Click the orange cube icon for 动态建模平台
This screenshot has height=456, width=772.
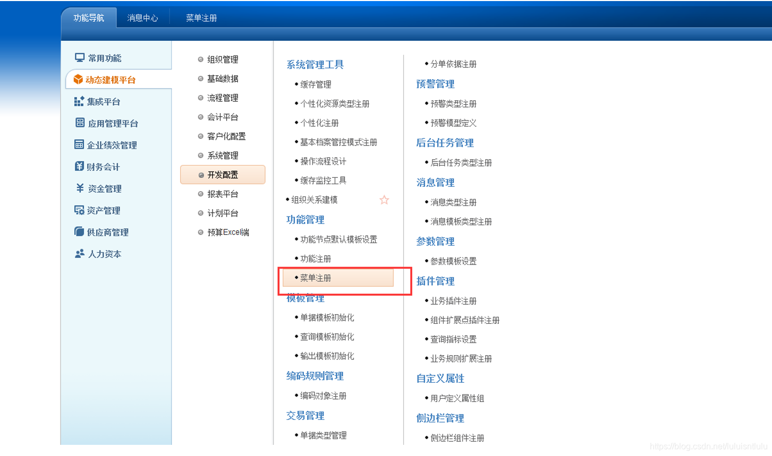78,79
